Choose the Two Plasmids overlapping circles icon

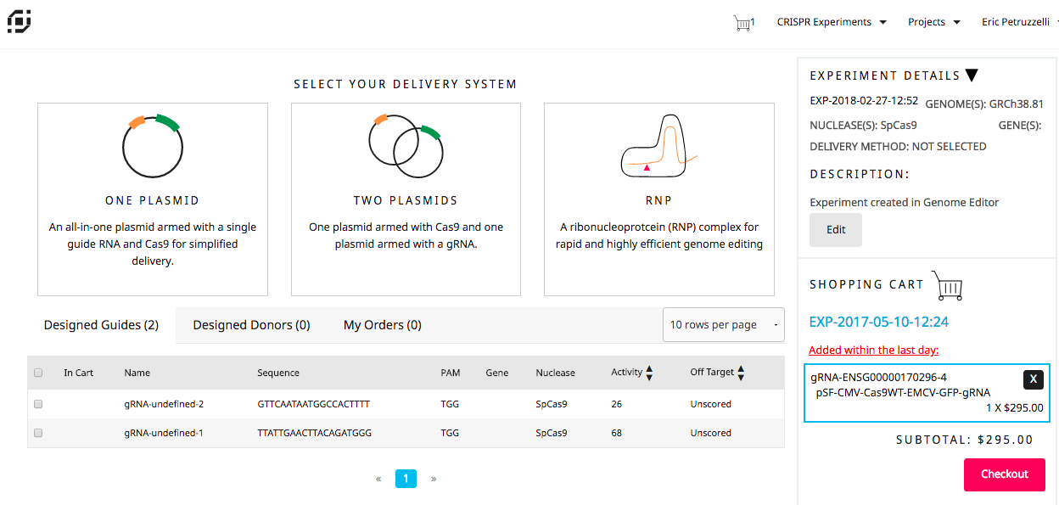405,146
